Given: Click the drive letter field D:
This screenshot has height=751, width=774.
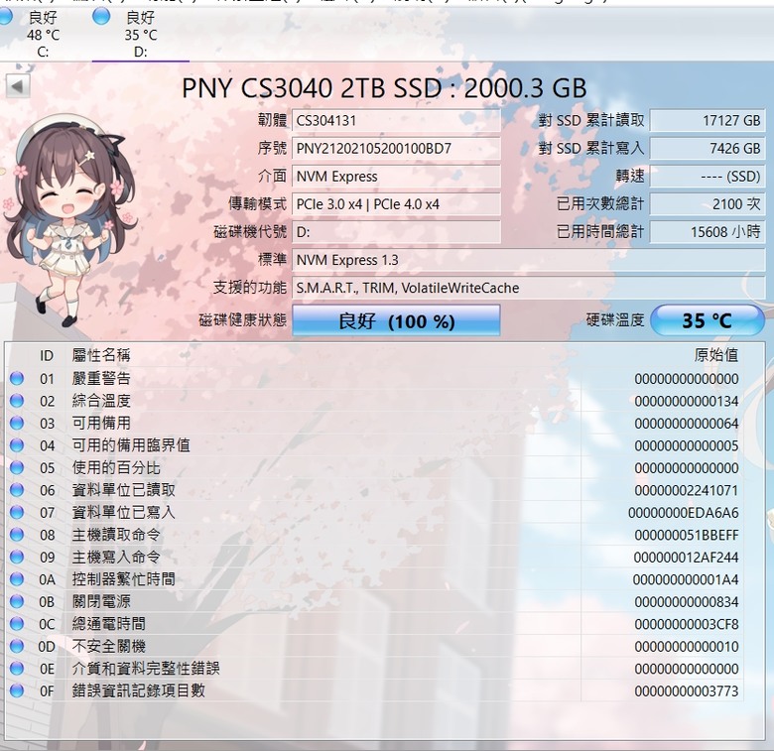Looking at the screenshot, I should pos(396,232).
